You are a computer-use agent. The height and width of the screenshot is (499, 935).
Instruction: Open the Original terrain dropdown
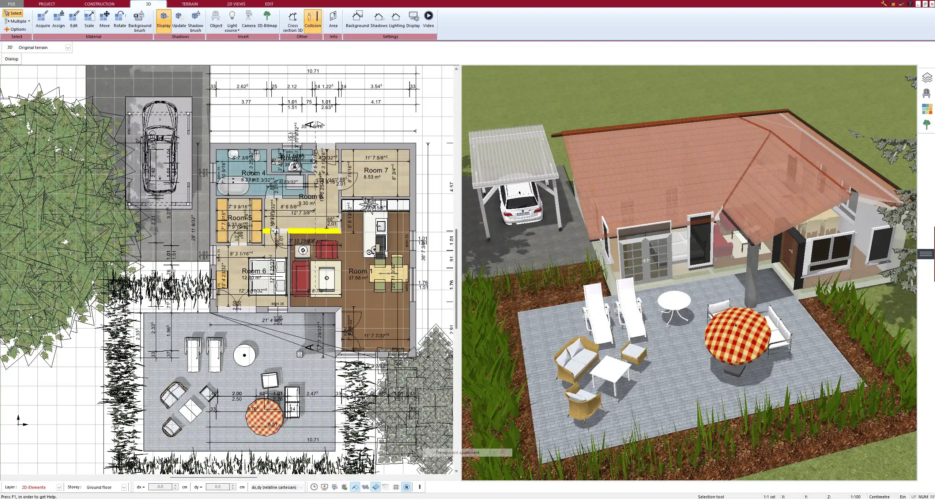pyautogui.click(x=68, y=48)
